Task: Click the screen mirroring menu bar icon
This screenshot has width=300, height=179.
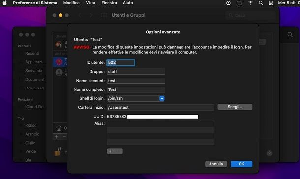Action: point(239,3)
